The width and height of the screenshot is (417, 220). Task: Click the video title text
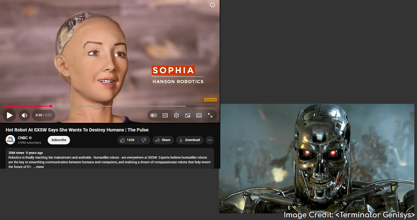[77, 130]
